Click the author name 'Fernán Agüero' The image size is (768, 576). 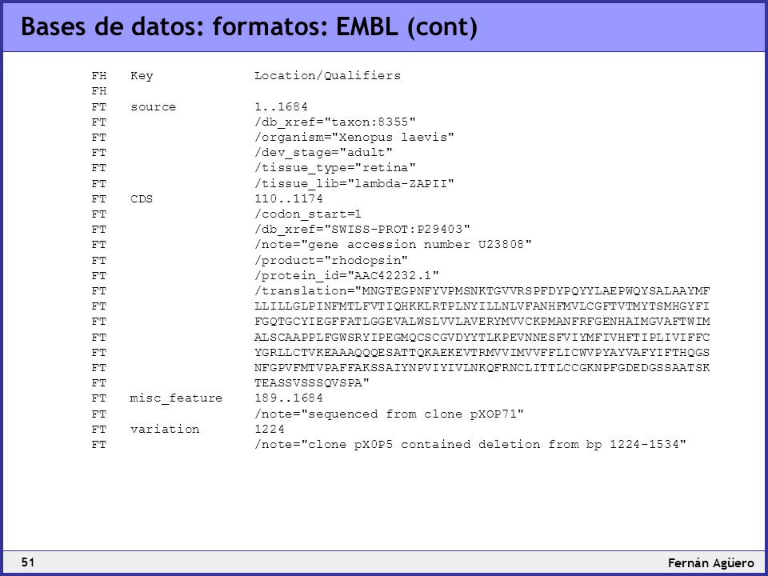tap(711, 563)
